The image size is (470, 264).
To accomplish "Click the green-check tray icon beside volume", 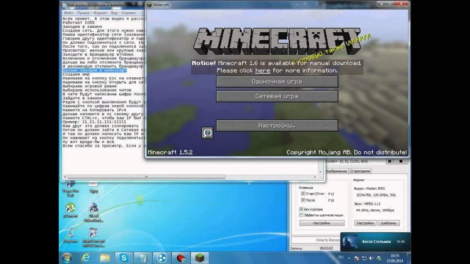I will 378,258.
